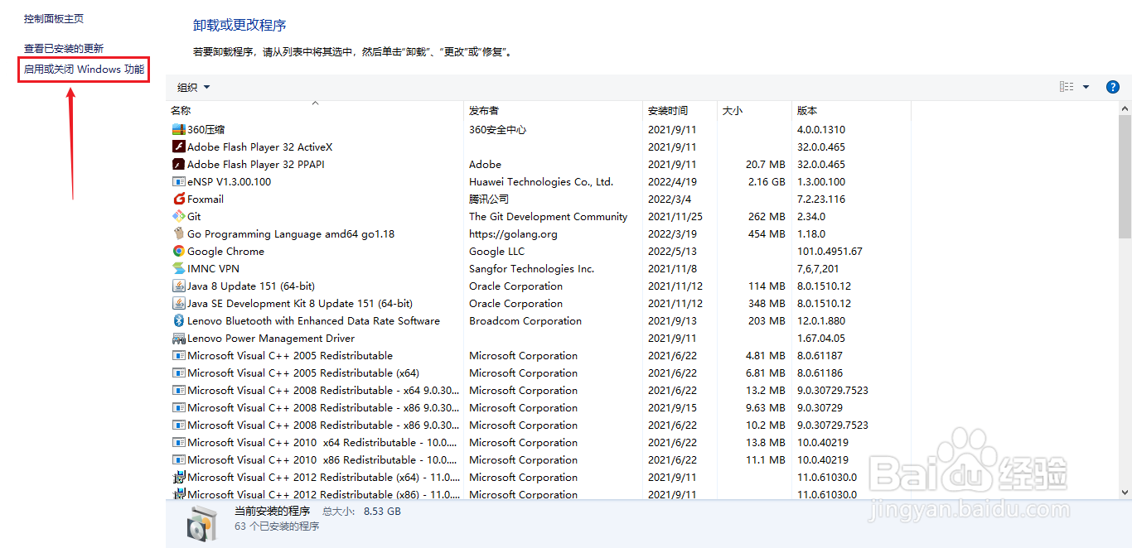Open 查看已安装的更新 link

tap(64, 49)
